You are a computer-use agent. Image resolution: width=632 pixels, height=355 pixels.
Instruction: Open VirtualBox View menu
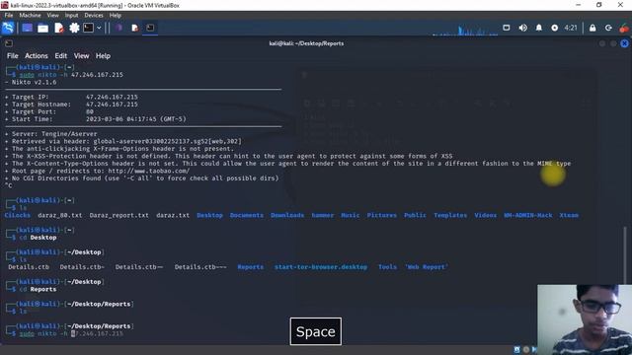[52, 16]
